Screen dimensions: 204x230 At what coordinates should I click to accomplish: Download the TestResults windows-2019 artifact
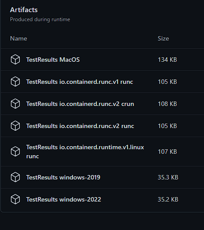[x=63, y=177]
